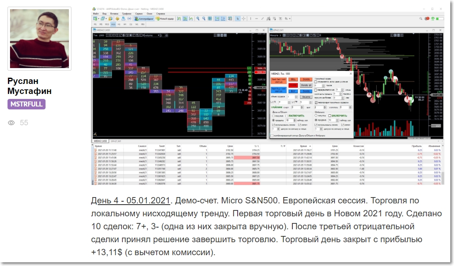Select the M15 timeframe button
The width and height of the screenshot is (454, 266).
(x=107, y=24)
